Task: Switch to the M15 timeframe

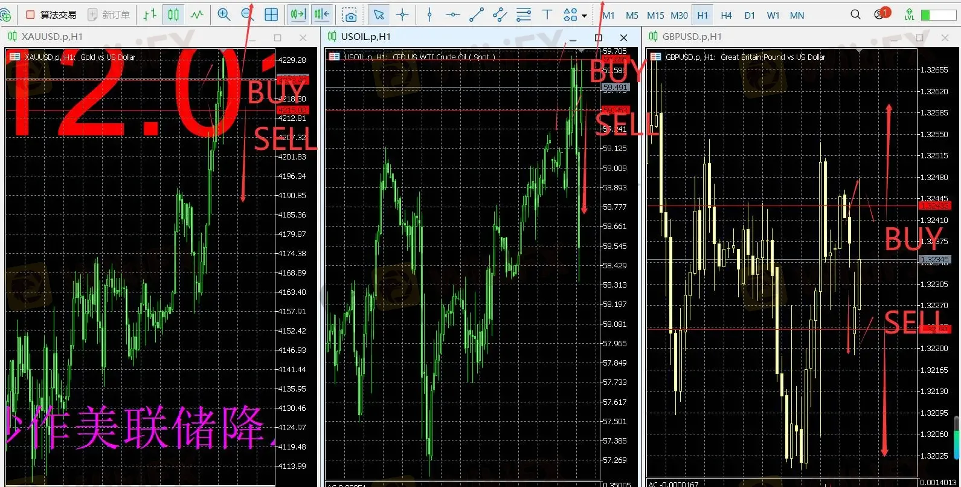Action: (x=655, y=15)
